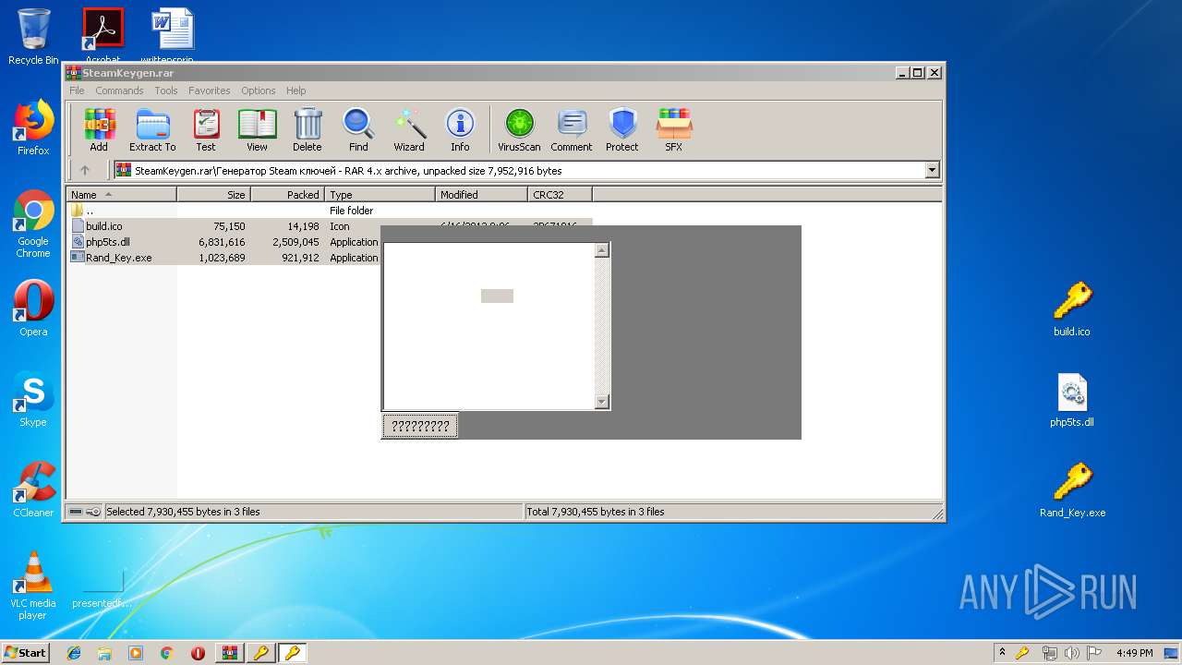The width and height of the screenshot is (1182, 665).
Task: Click scroll up arrow in keygen text box
Action: click(x=602, y=250)
